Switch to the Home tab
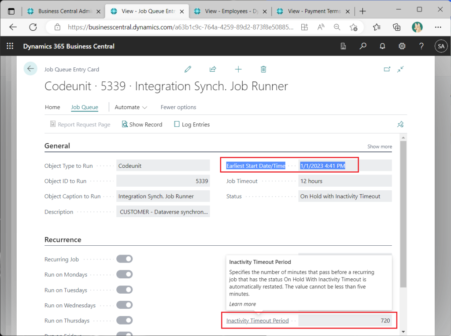This screenshot has width=451, height=336. tap(52, 107)
